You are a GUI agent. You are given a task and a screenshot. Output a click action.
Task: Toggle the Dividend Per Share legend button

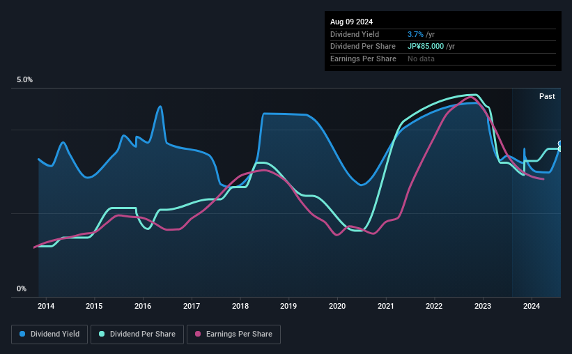pyautogui.click(x=137, y=334)
